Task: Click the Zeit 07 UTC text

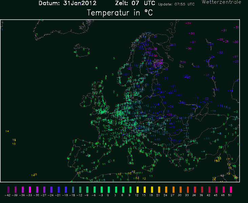Action: [x=136, y=3]
